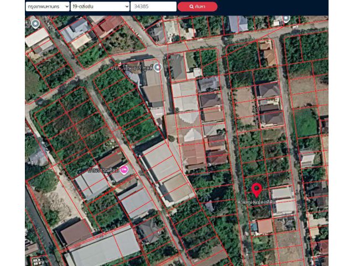Click the ตำแหน่งแปลงที่ดิน label under the pin
Image resolution: width=354 pixels, height=266 pixels.
257,202
